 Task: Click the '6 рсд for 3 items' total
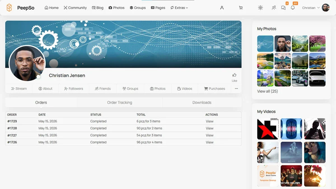click(x=148, y=121)
